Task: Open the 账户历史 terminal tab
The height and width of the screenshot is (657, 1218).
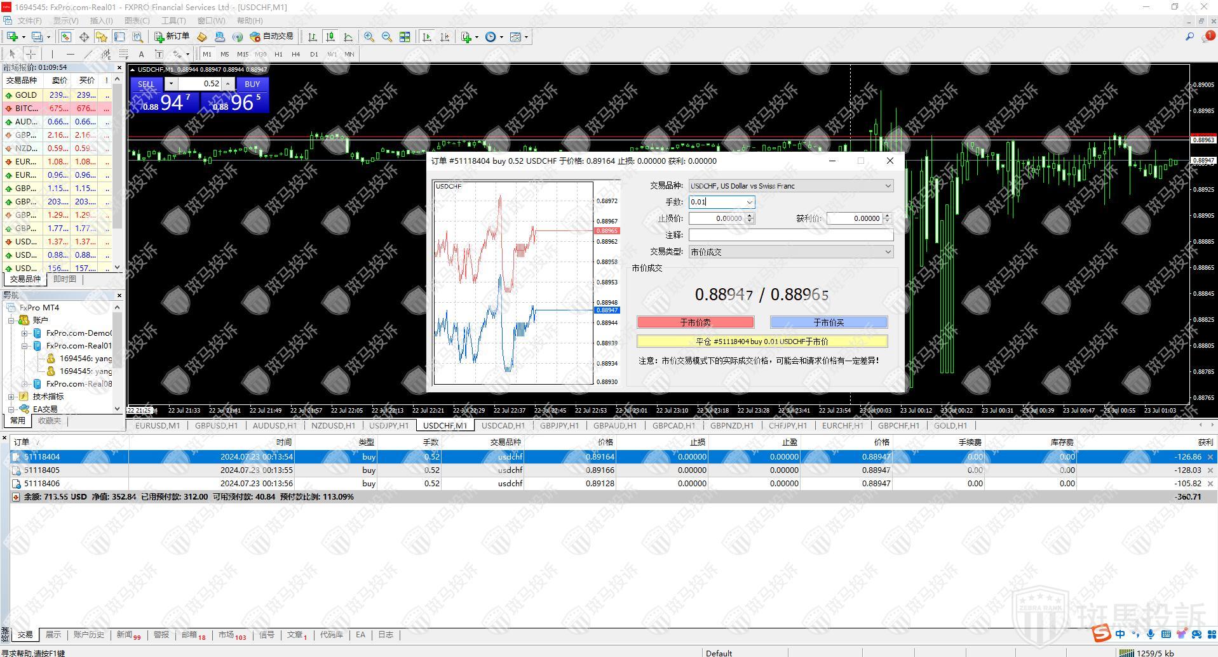Action: pyautogui.click(x=88, y=635)
